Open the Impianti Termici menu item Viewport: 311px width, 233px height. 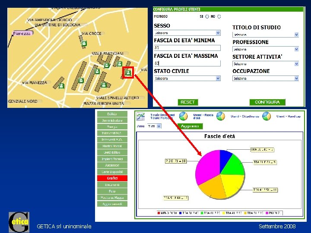point(112,159)
